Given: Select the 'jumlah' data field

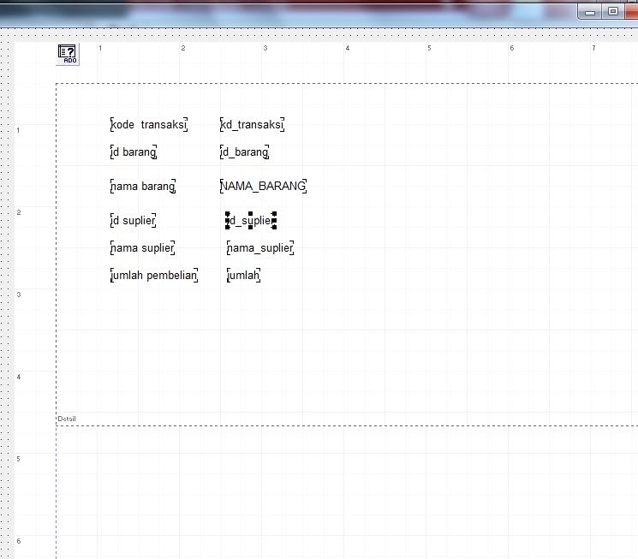Looking at the screenshot, I should coord(244,275).
